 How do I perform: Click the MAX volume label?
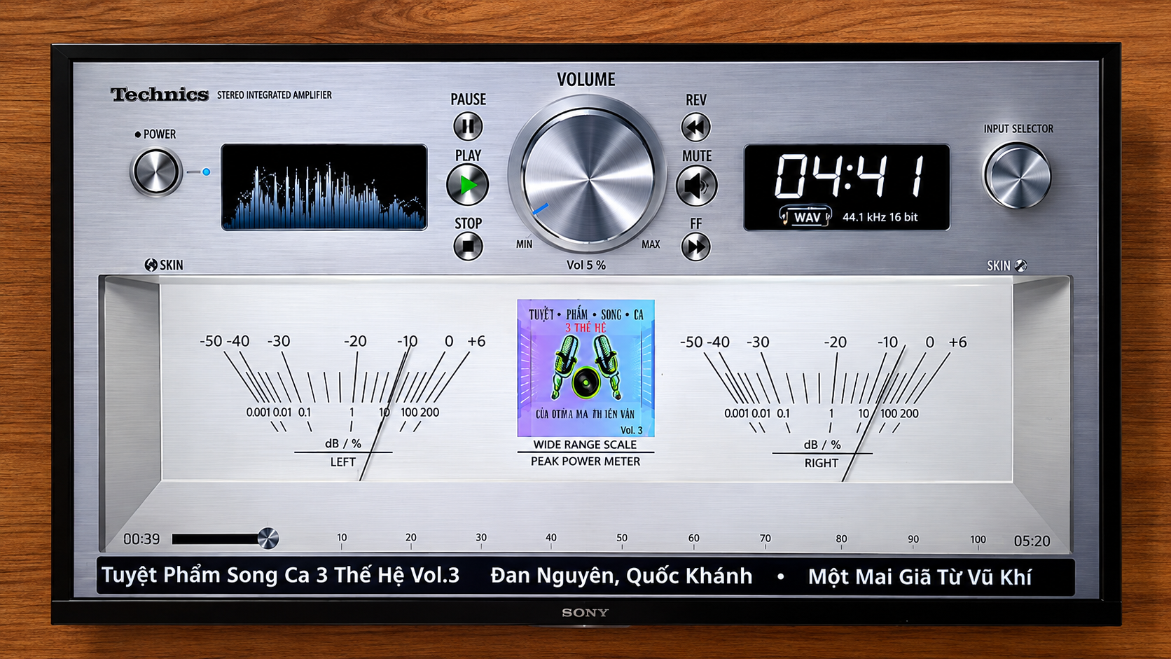(x=651, y=244)
